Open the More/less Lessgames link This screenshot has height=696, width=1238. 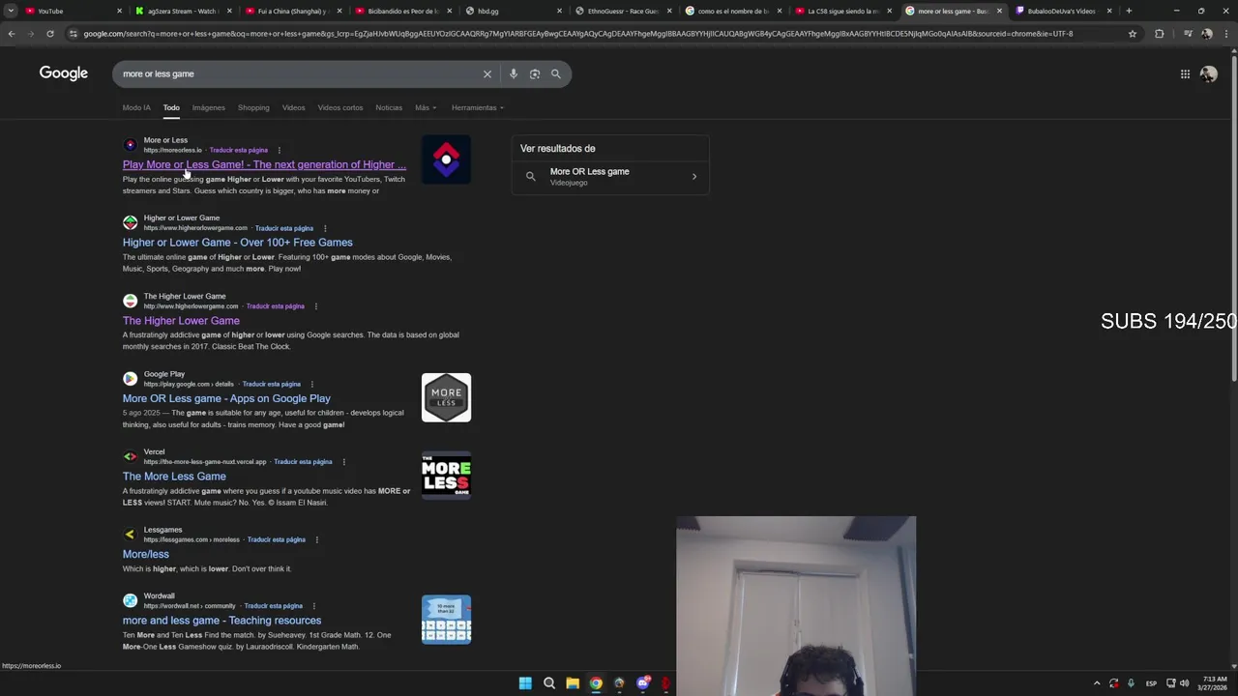[x=146, y=554]
